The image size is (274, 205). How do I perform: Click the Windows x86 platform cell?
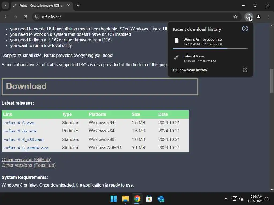coord(101,139)
